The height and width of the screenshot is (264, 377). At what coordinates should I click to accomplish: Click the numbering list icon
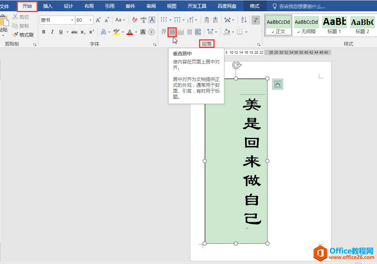pos(177,20)
